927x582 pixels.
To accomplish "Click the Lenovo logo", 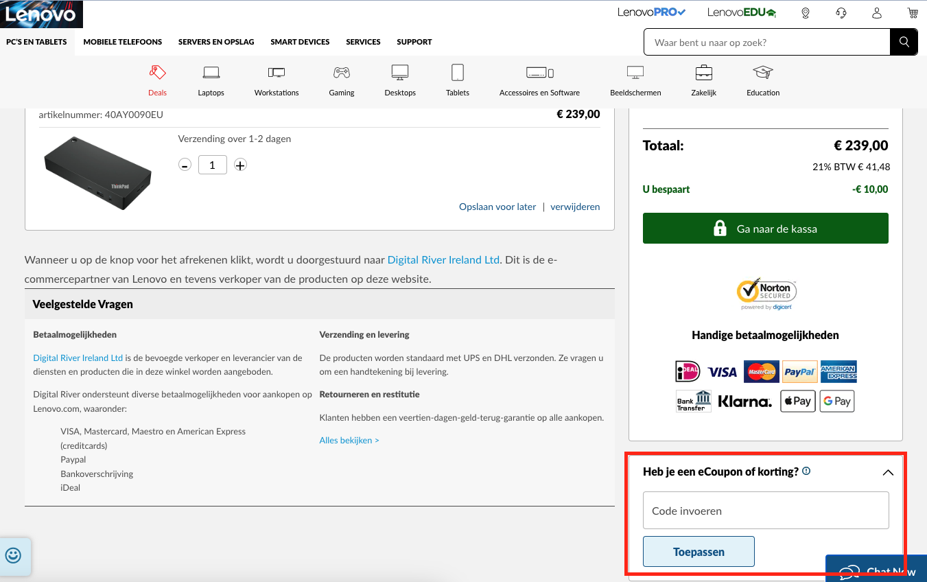I will click(41, 14).
